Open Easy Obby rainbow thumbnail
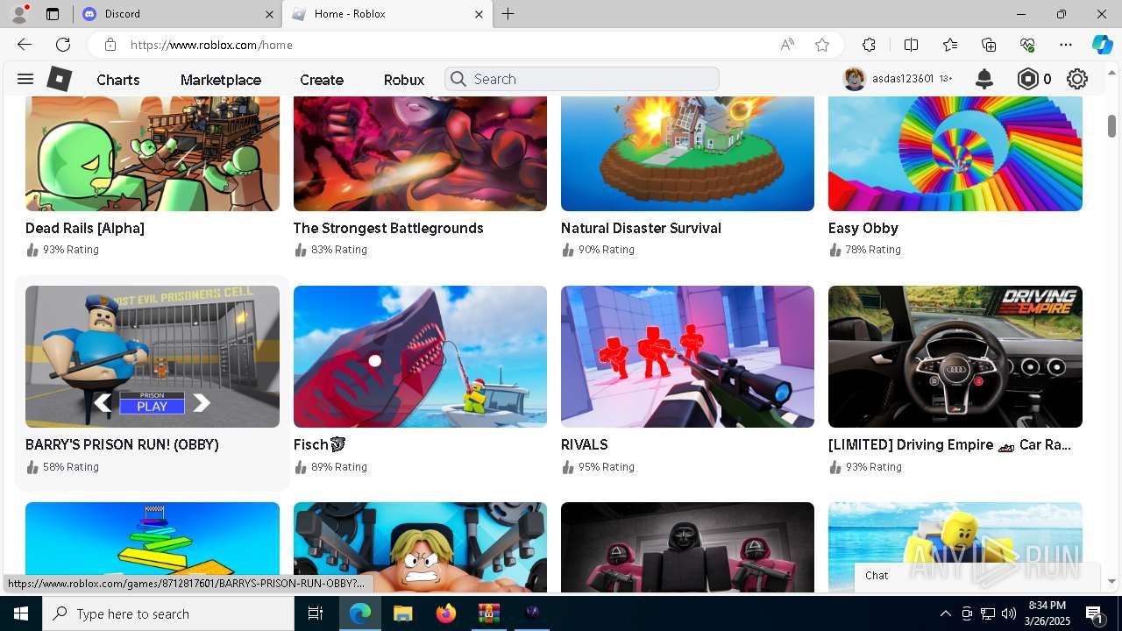The width and height of the screenshot is (1122, 631). point(955,153)
